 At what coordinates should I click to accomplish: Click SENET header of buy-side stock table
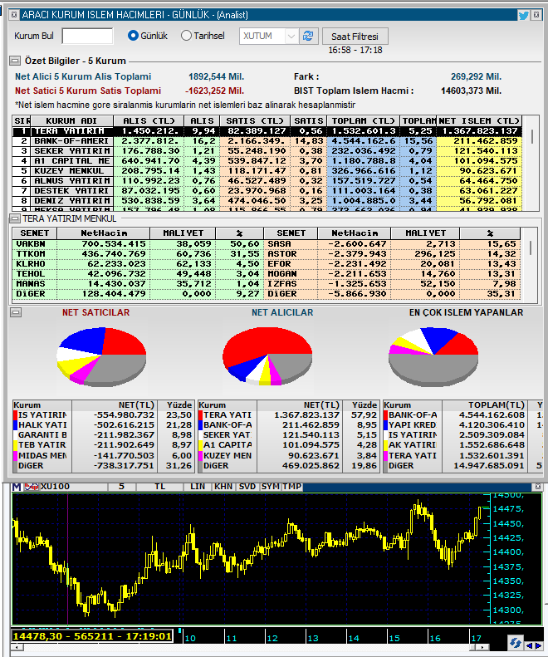tap(35, 233)
